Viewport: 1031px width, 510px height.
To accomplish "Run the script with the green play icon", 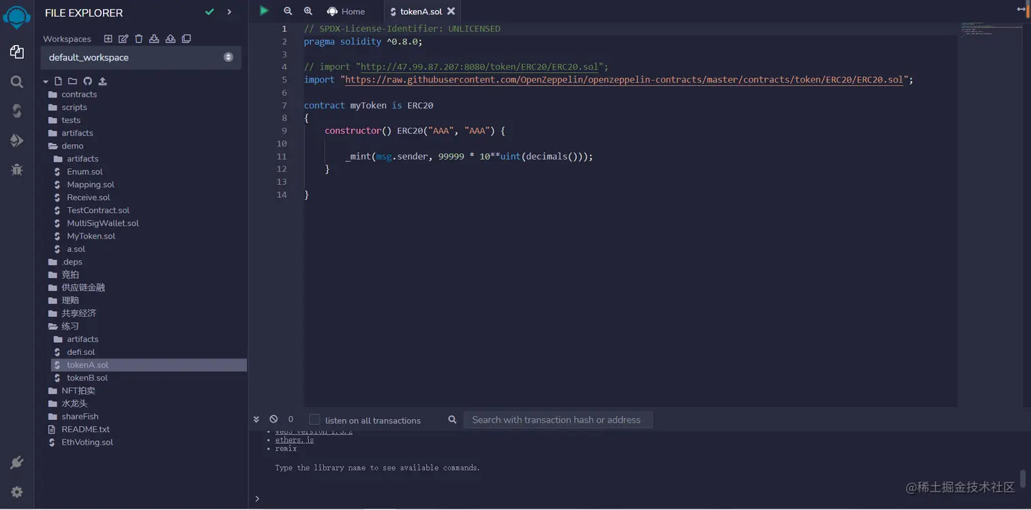I will [264, 11].
